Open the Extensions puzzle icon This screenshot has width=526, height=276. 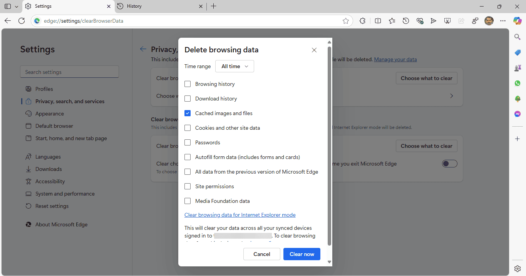(362, 21)
